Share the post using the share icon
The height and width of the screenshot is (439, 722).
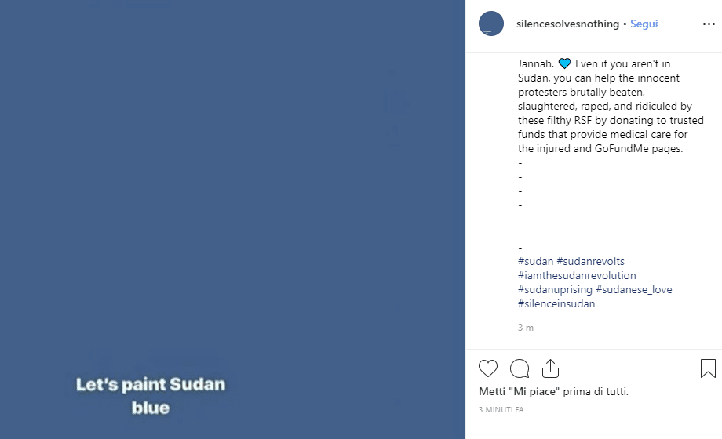[550, 368]
